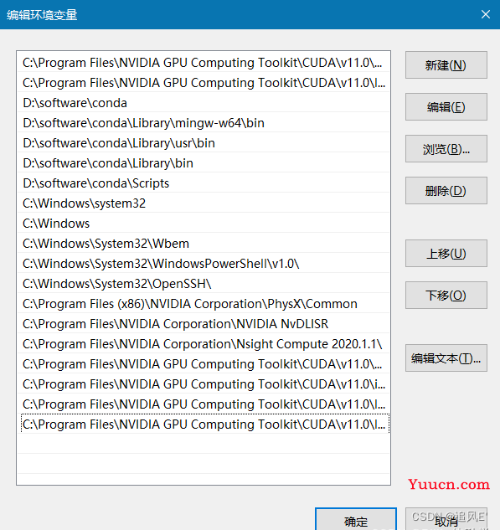
Task: Open the 浏览(B)... folder browser
Action: [x=446, y=149]
